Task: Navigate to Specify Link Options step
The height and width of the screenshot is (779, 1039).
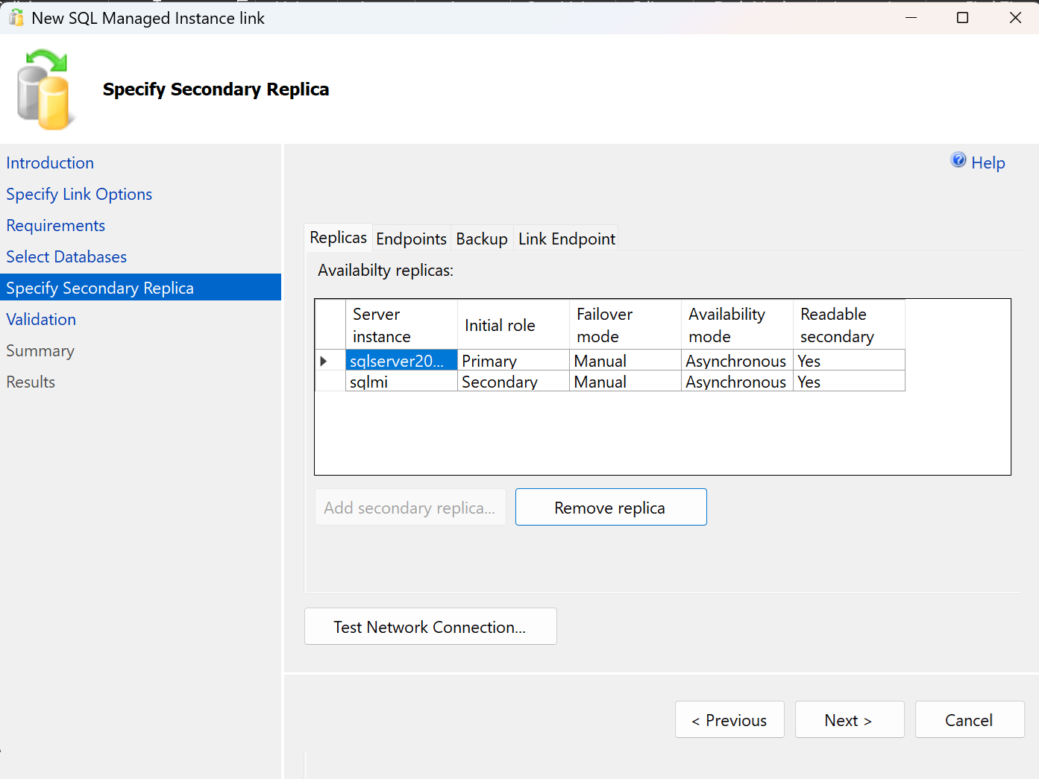Action: (79, 194)
